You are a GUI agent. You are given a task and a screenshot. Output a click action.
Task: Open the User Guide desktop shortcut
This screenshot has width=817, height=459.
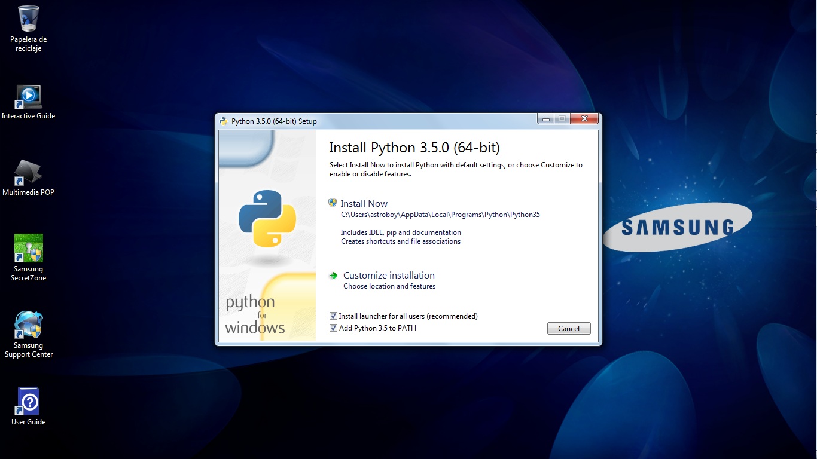tap(28, 402)
